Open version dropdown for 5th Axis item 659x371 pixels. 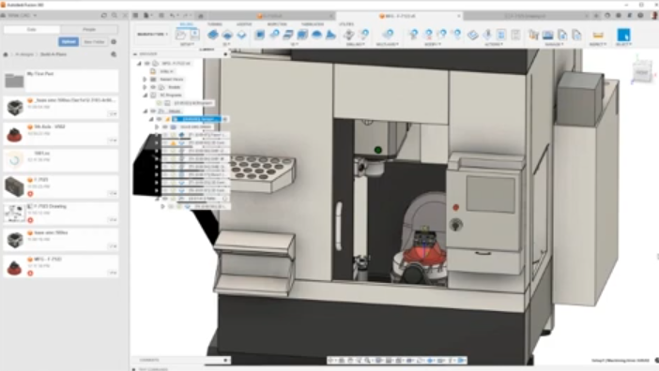coord(113,140)
